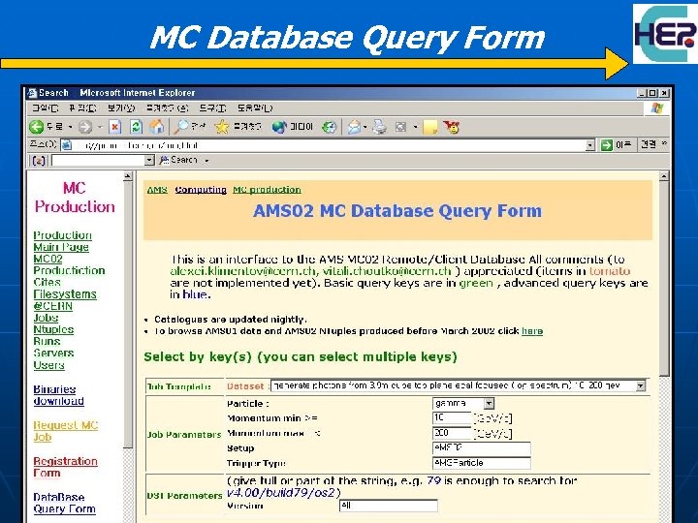Open the Users sidebar link

coord(49,365)
